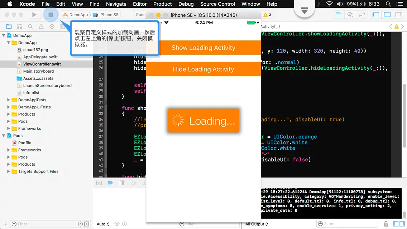Show only console pane toggle
The width and height of the screenshot is (407, 229).
(x=402, y=224)
